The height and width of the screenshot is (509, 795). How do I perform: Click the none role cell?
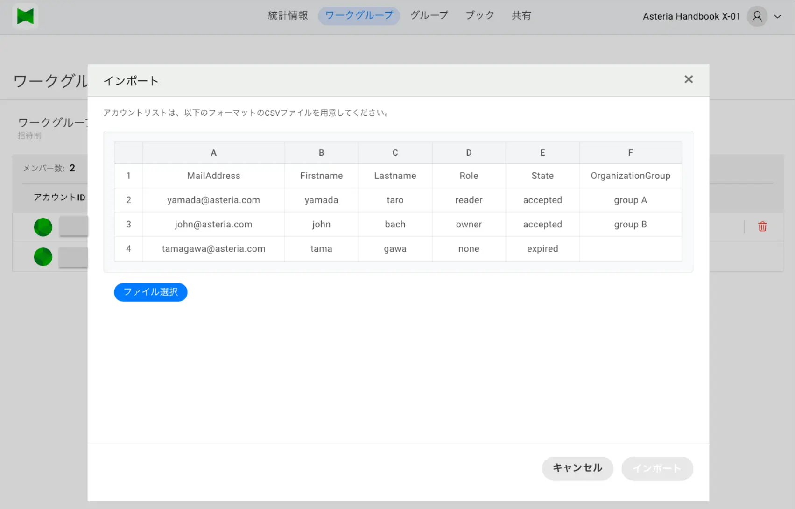[x=469, y=249]
